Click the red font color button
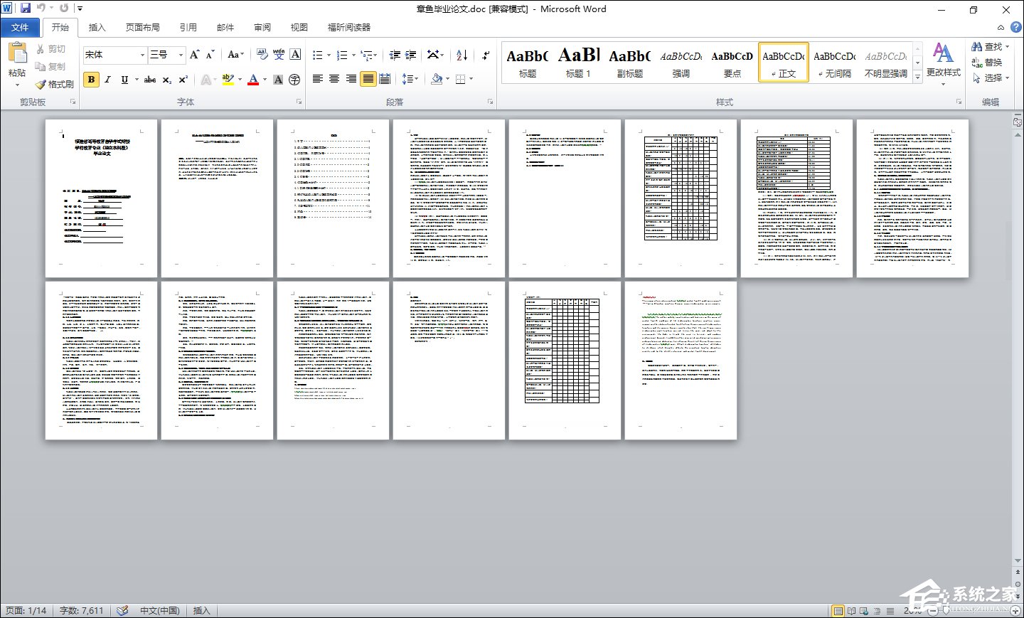The image size is (1024, 618). [x=252, y=80]
